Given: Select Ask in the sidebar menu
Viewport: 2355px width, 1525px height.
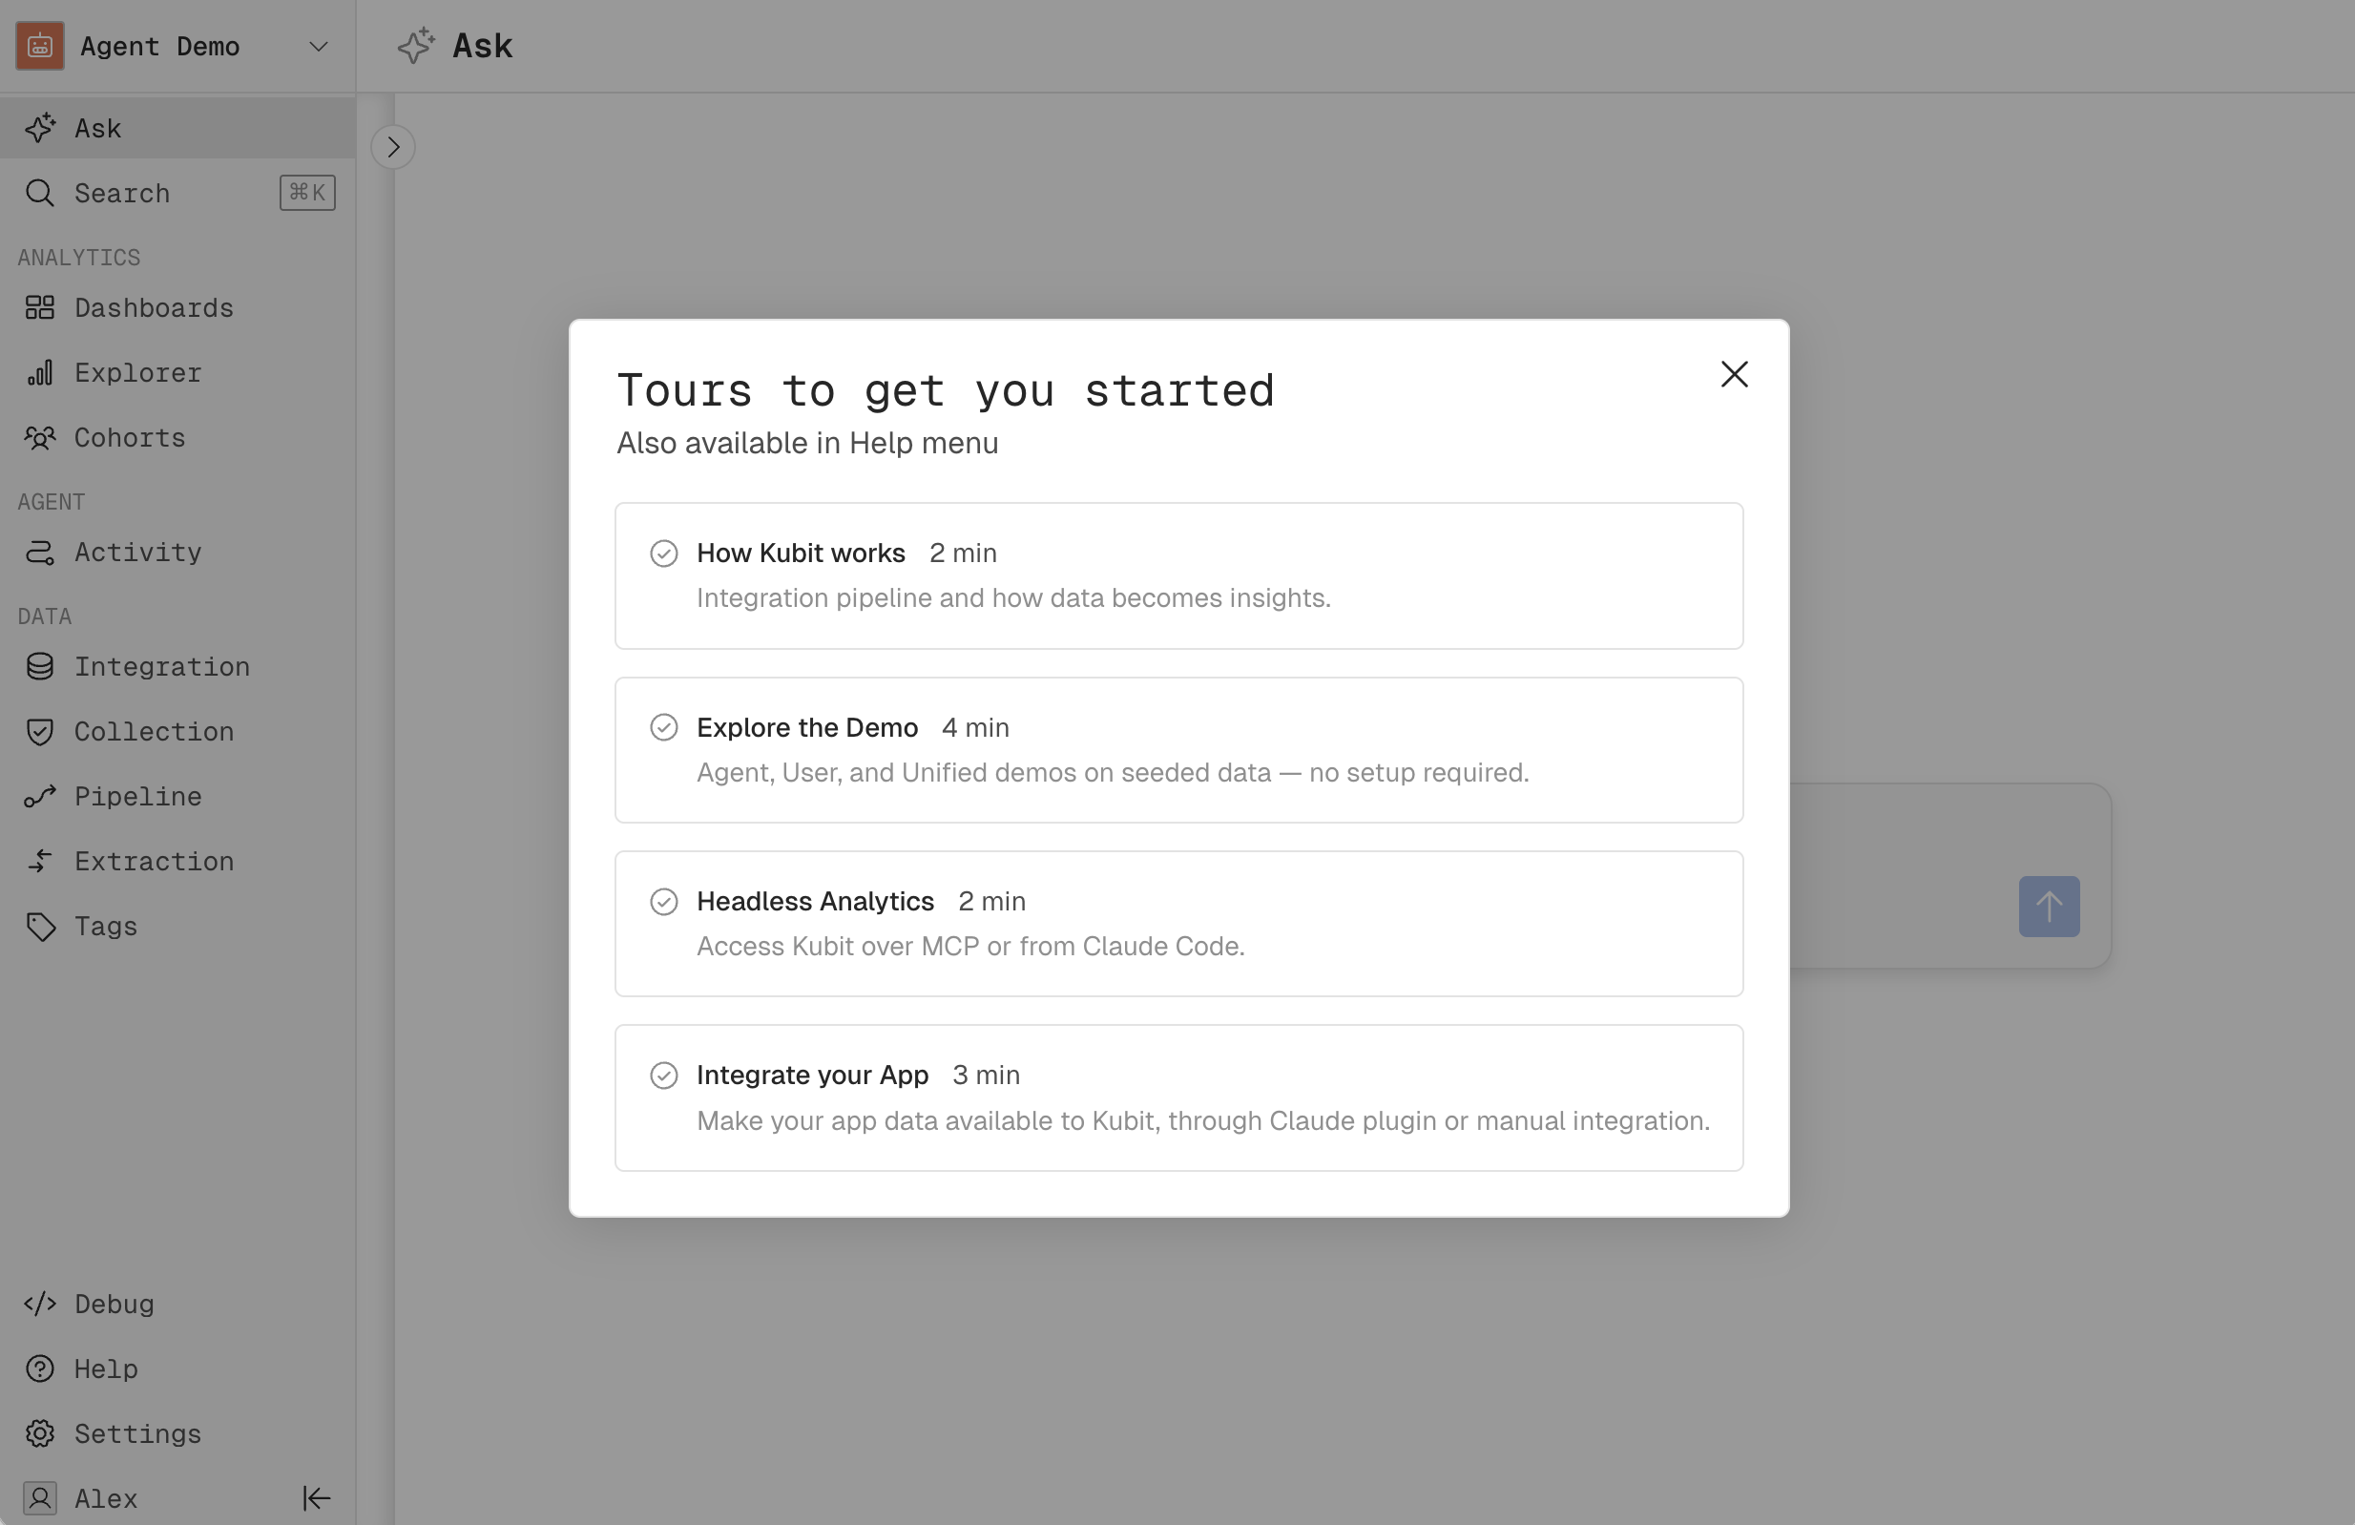Looking at the screenshot, I should click(178, 128).
